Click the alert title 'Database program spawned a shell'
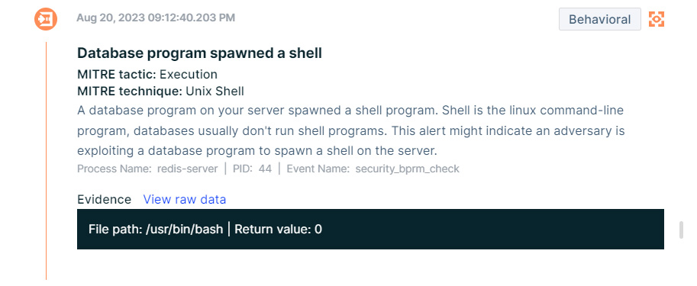 pos(199,53)
